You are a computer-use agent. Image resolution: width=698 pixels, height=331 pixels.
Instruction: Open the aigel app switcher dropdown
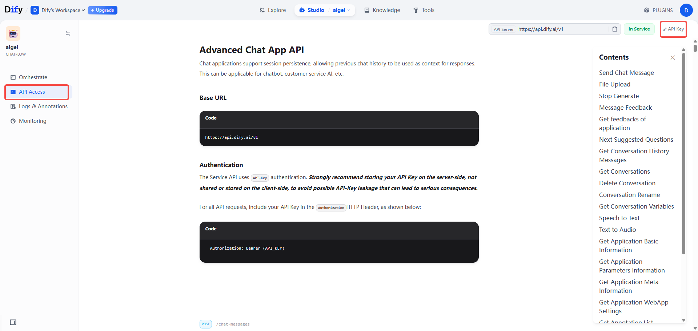341,10
